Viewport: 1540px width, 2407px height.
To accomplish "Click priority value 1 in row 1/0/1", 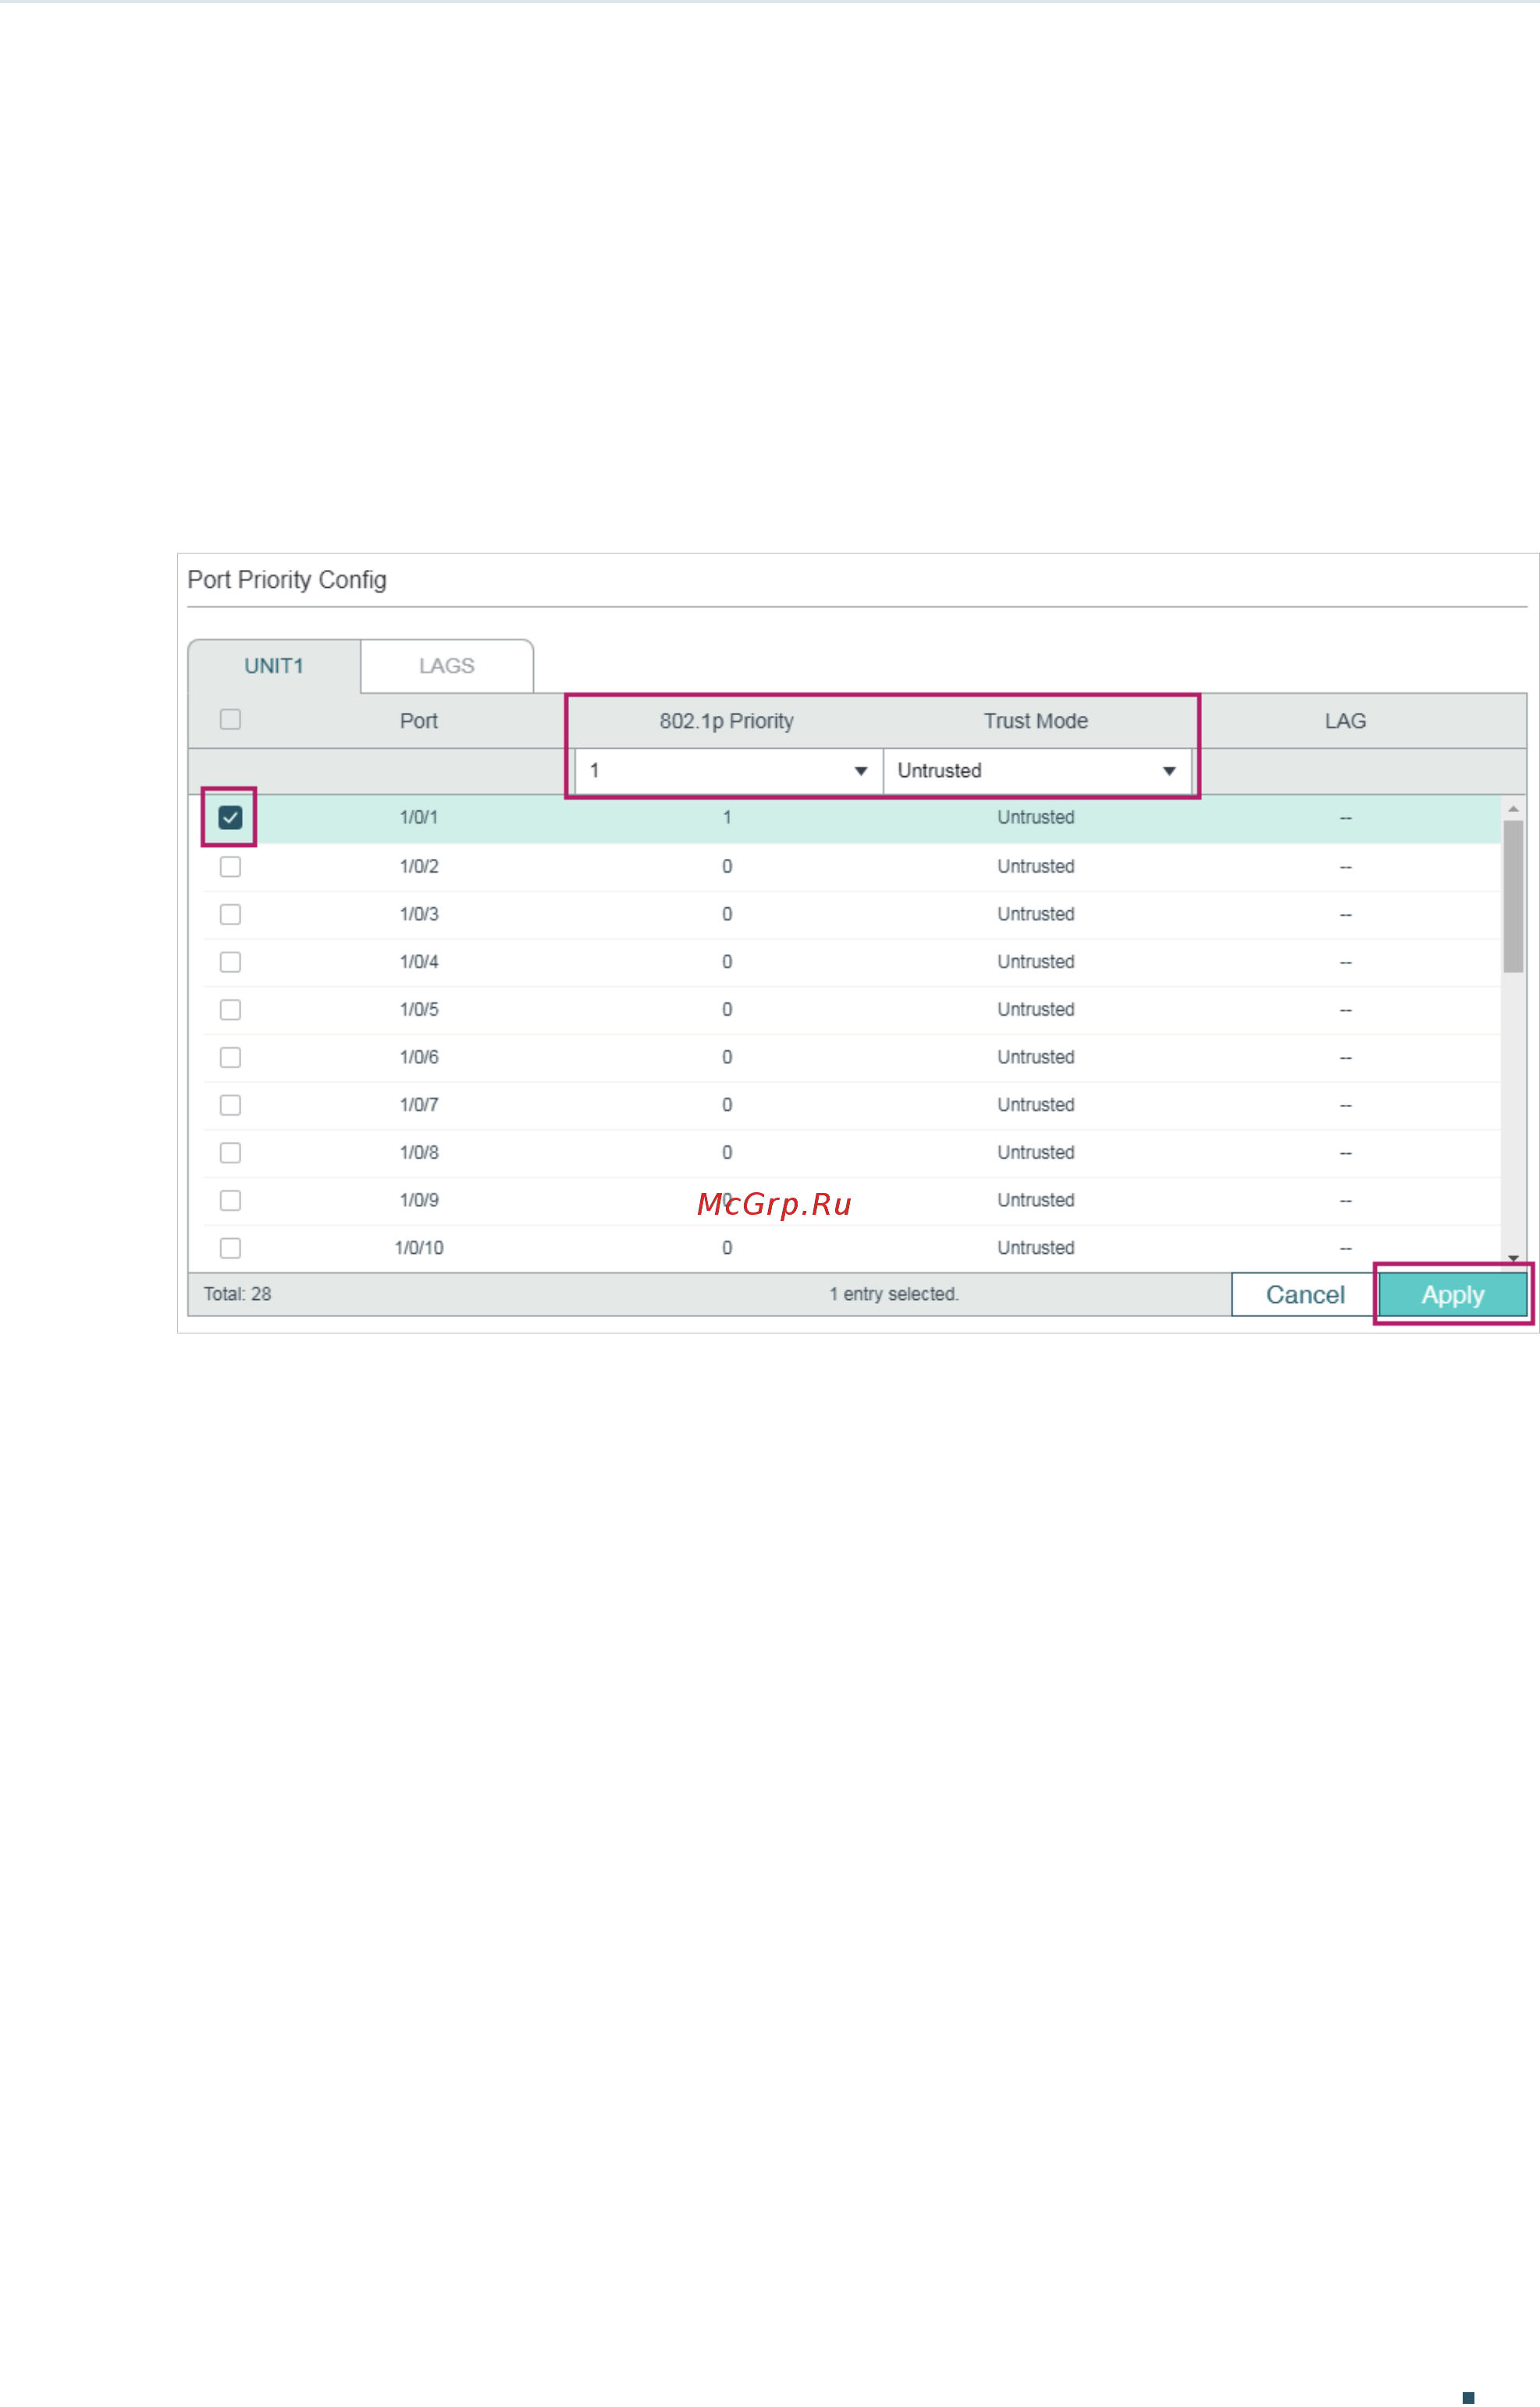I will [x=727, y=817].
